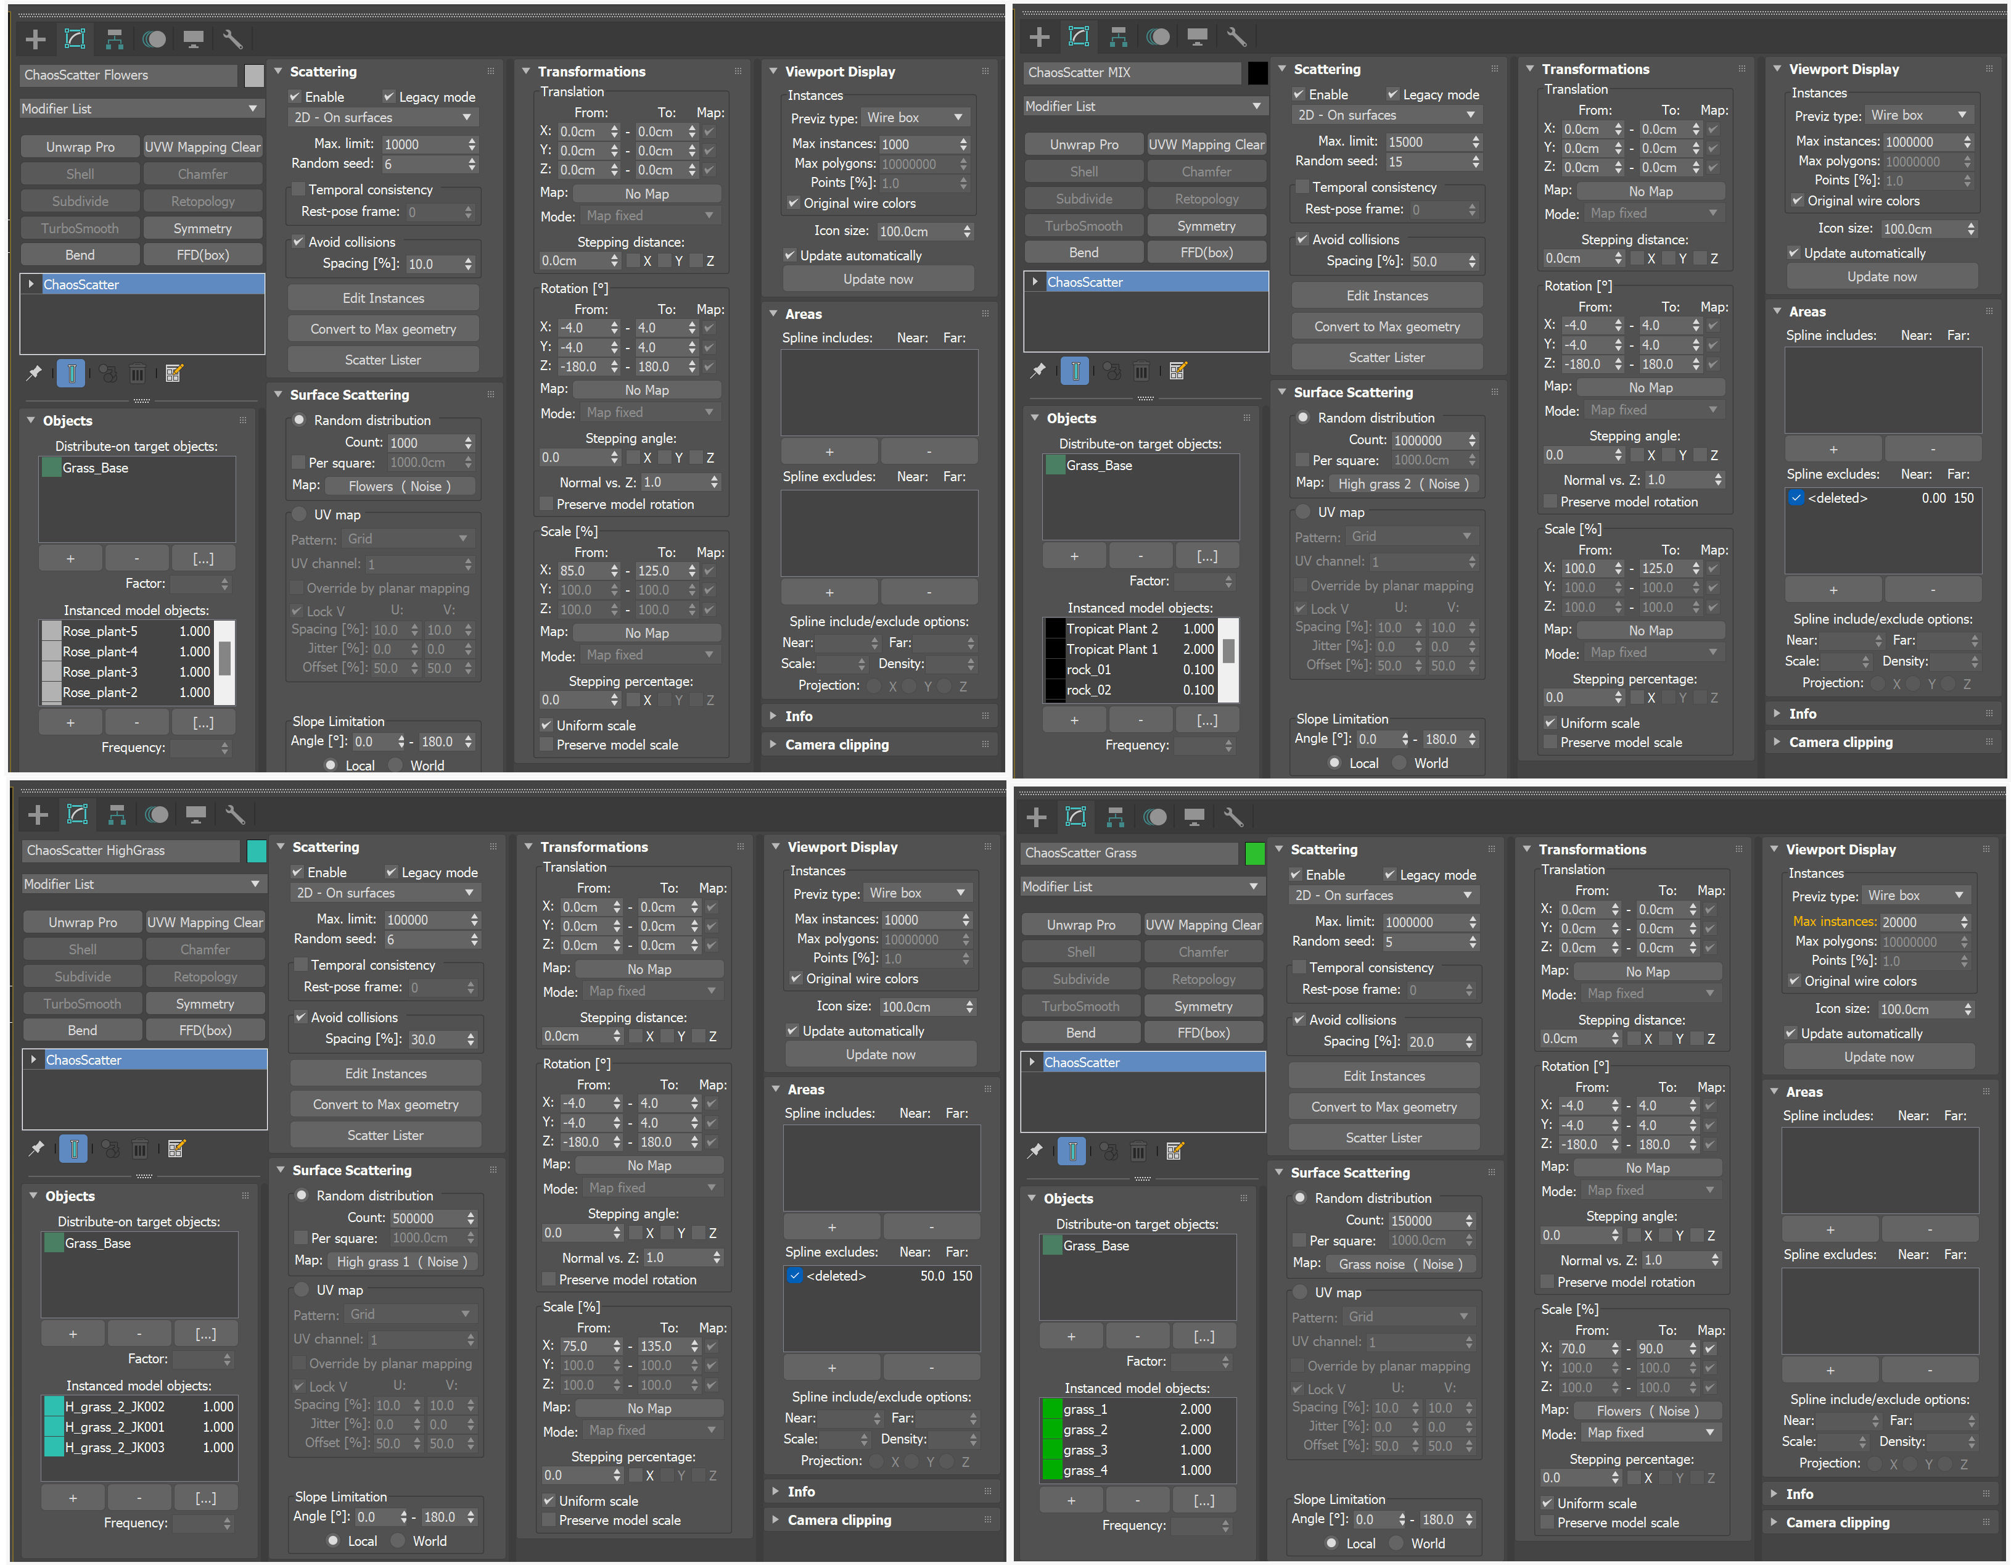Open Previz type Wire box dropdown in Flowers panel
Viewport: 2011px width, 1565px height.
point(916,118)
